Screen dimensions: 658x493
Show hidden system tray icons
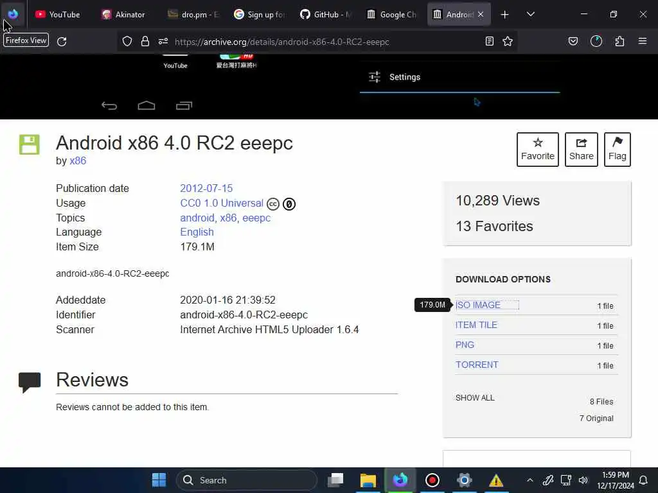pos(530,480)
